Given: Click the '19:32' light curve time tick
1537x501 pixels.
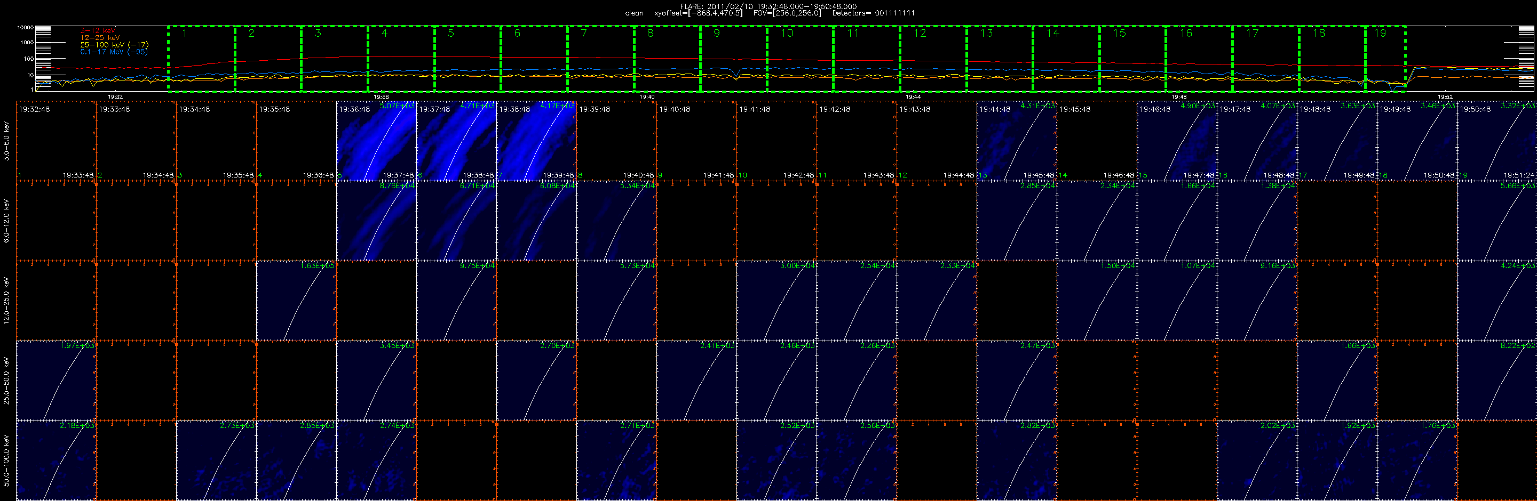Looking at the screenshot, I should 115,96.
